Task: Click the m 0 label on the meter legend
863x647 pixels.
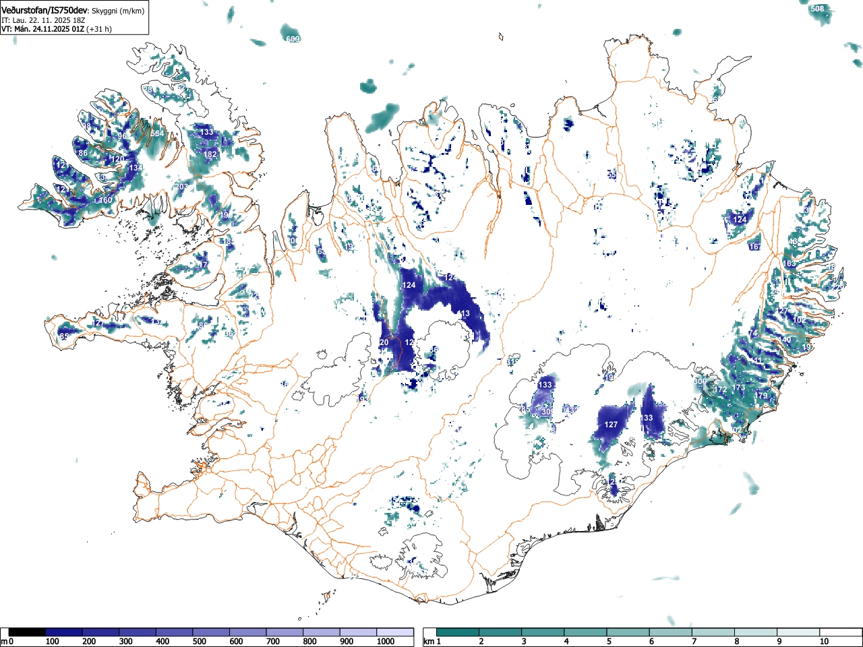Action: coord(7,642)
